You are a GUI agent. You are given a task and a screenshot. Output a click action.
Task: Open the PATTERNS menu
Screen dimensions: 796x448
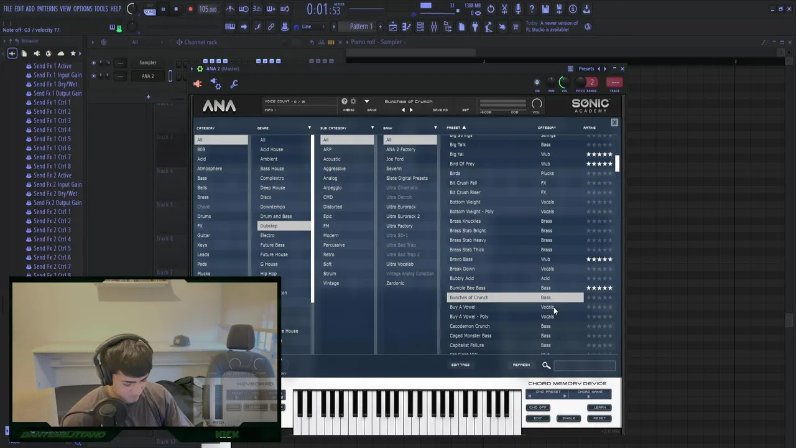[47, 9]
